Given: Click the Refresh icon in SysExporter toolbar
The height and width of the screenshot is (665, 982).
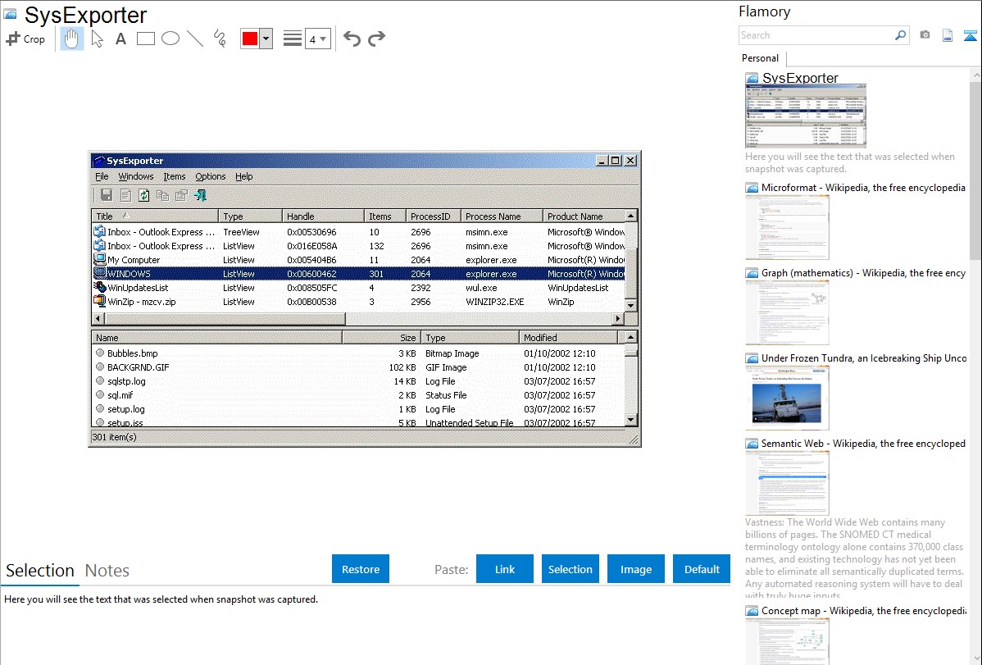Looking at the screenshot, I should tap(144, 195).
